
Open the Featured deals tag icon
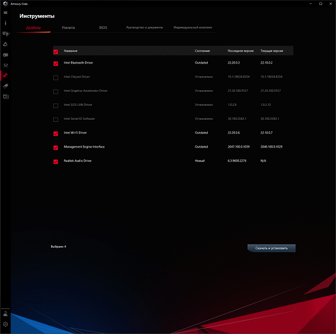coord(6,86)
